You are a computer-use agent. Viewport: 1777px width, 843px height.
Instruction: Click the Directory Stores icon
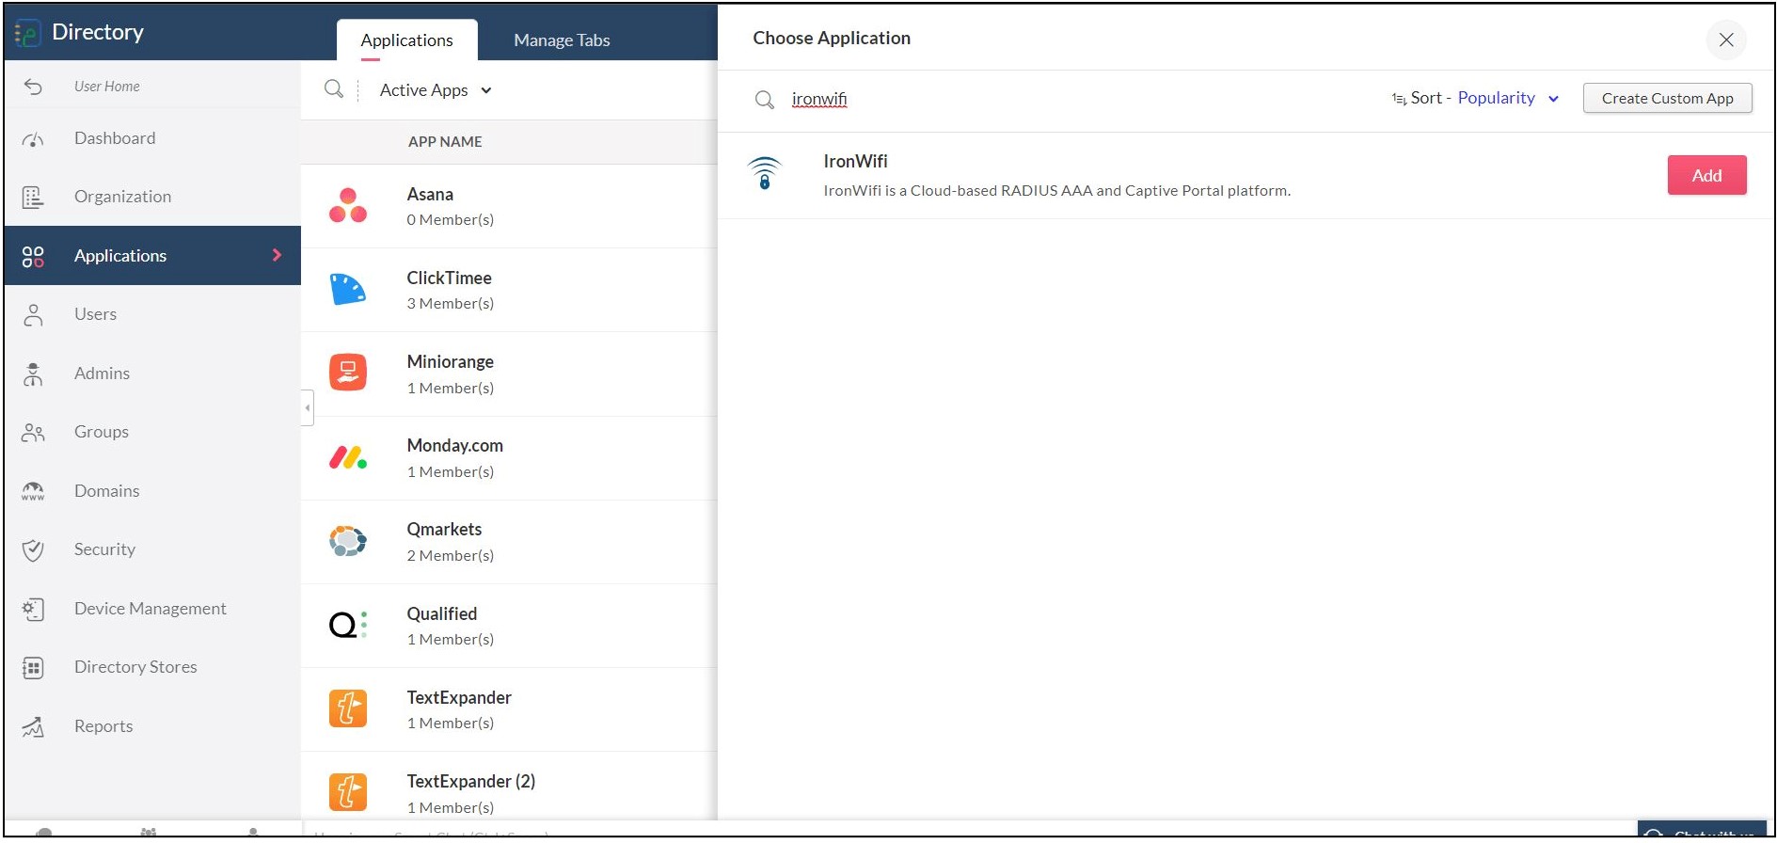tap(33, 667)
